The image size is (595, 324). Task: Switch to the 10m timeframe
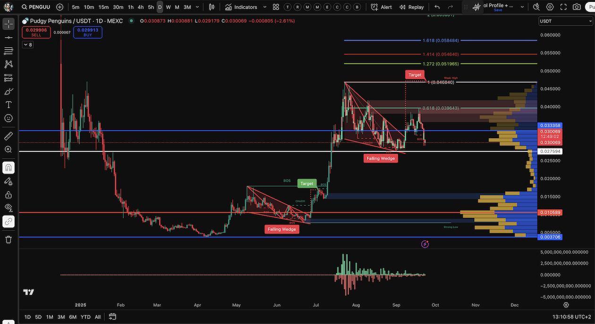coord(89,7)
